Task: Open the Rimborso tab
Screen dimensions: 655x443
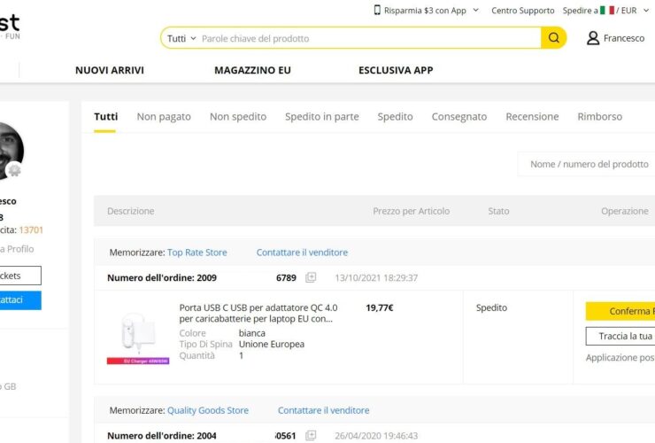Action: [599, 116]
